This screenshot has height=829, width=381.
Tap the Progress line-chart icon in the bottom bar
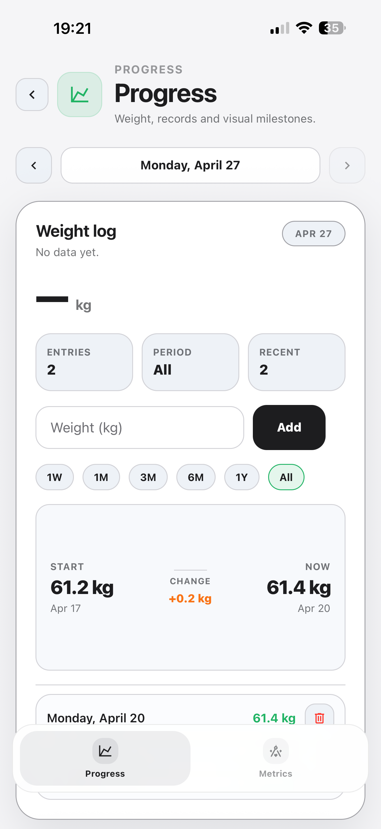(105, 751)
